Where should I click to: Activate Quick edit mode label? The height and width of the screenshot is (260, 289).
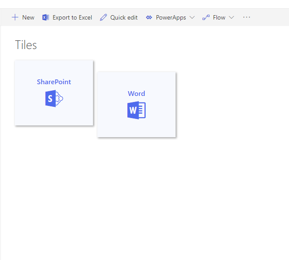(x=124, y=17)
